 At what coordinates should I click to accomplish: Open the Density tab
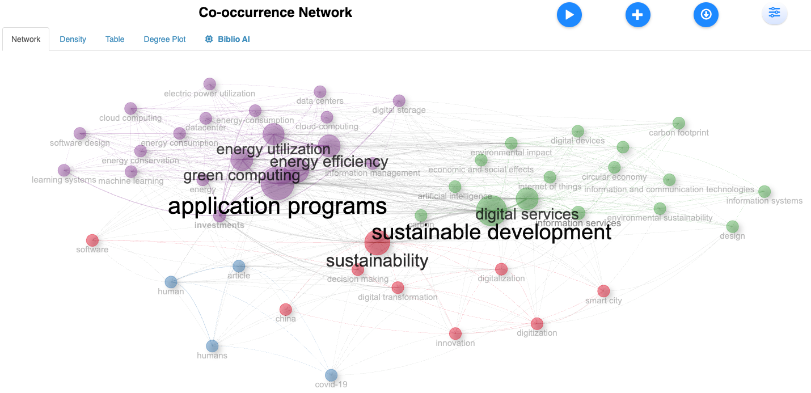click(x=73, y=39)
